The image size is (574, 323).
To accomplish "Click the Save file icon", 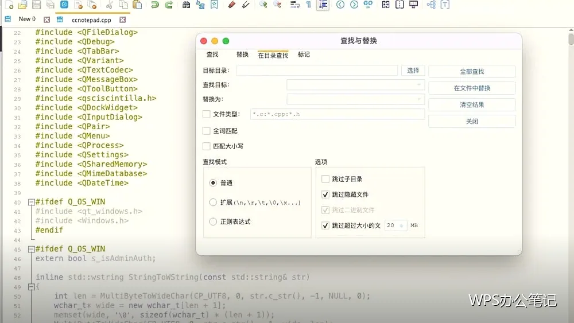I will click(x=36, y=5).
